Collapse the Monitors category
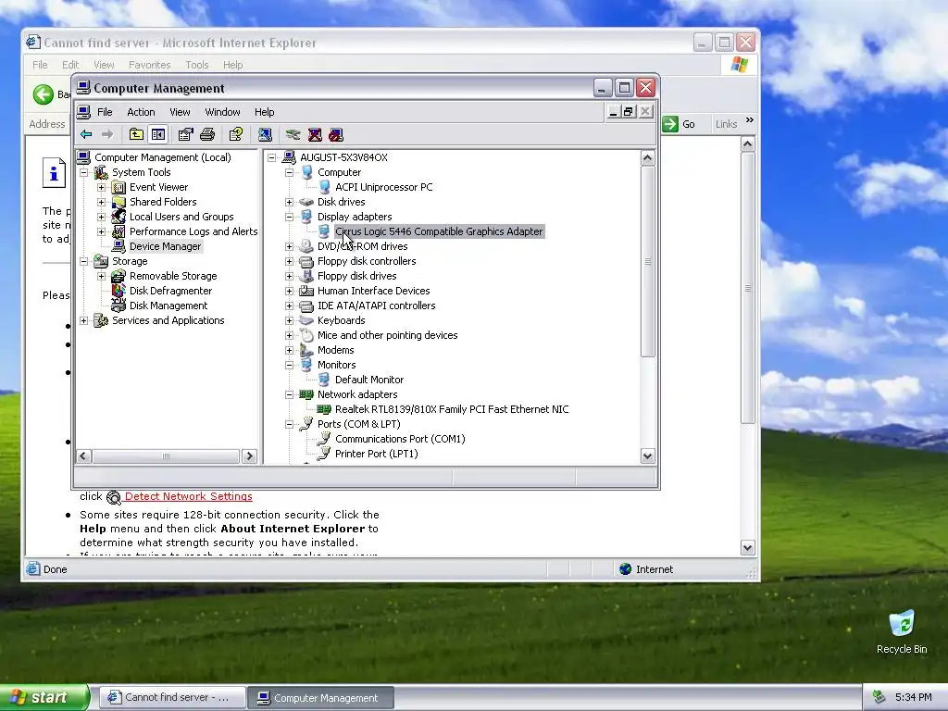 click(x=290, y=365)
